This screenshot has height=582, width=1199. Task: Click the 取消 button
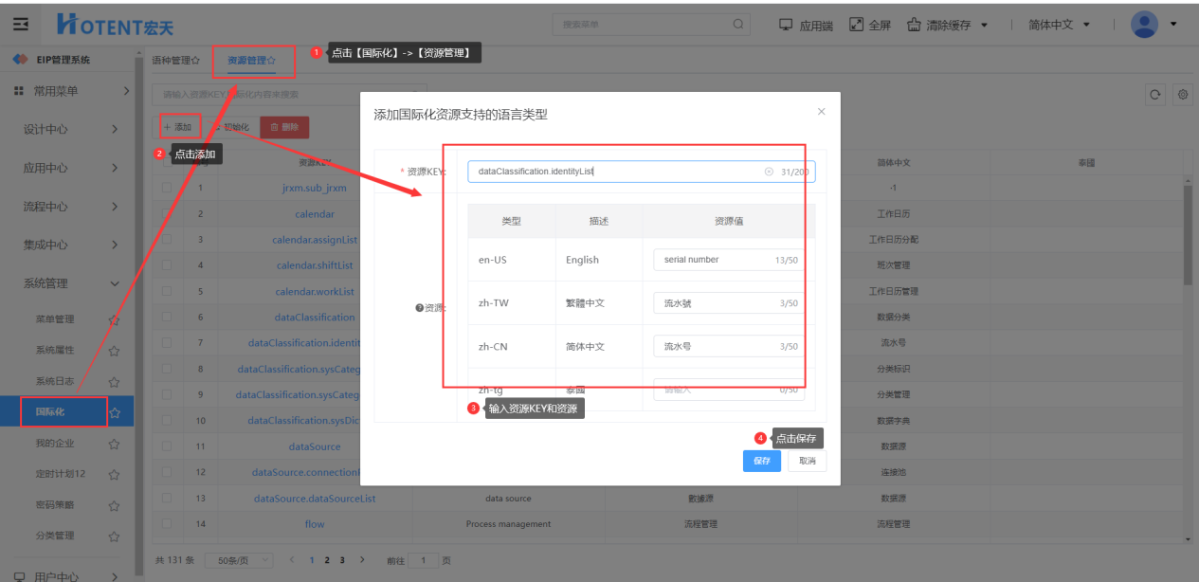click(807, 461)
